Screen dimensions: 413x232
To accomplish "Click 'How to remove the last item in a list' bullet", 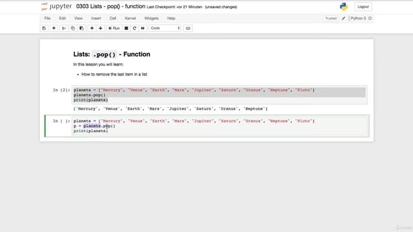I will tap(114, 75).
